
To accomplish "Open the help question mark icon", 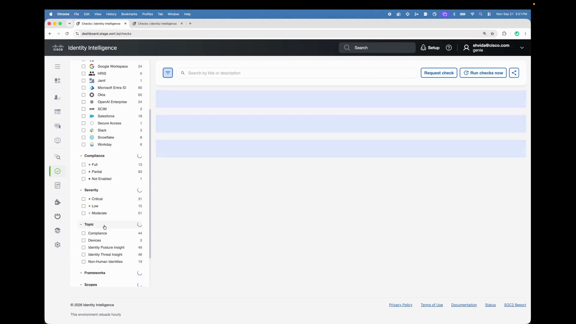I will tap(449, 48).
